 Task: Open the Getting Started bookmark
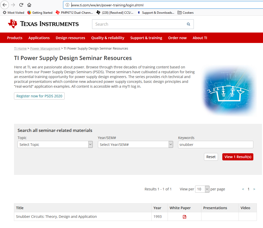point(40,12)
